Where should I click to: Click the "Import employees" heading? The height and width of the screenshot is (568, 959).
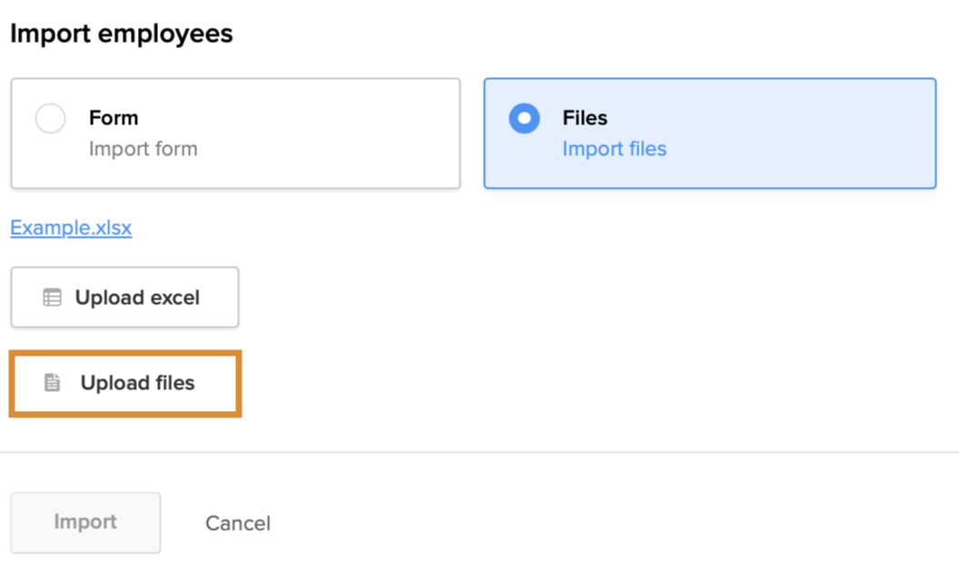(x=121, y=34)
